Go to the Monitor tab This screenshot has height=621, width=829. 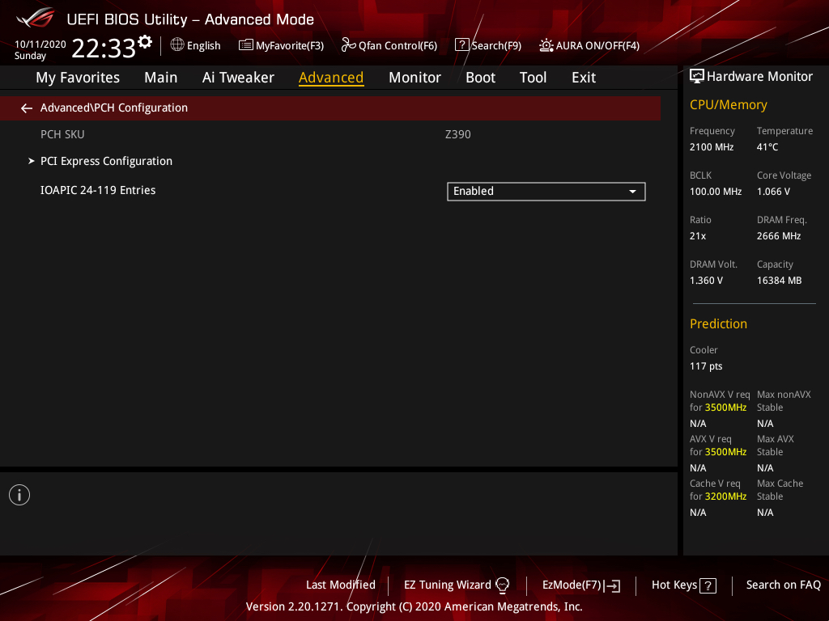click(x=414, y=78)
